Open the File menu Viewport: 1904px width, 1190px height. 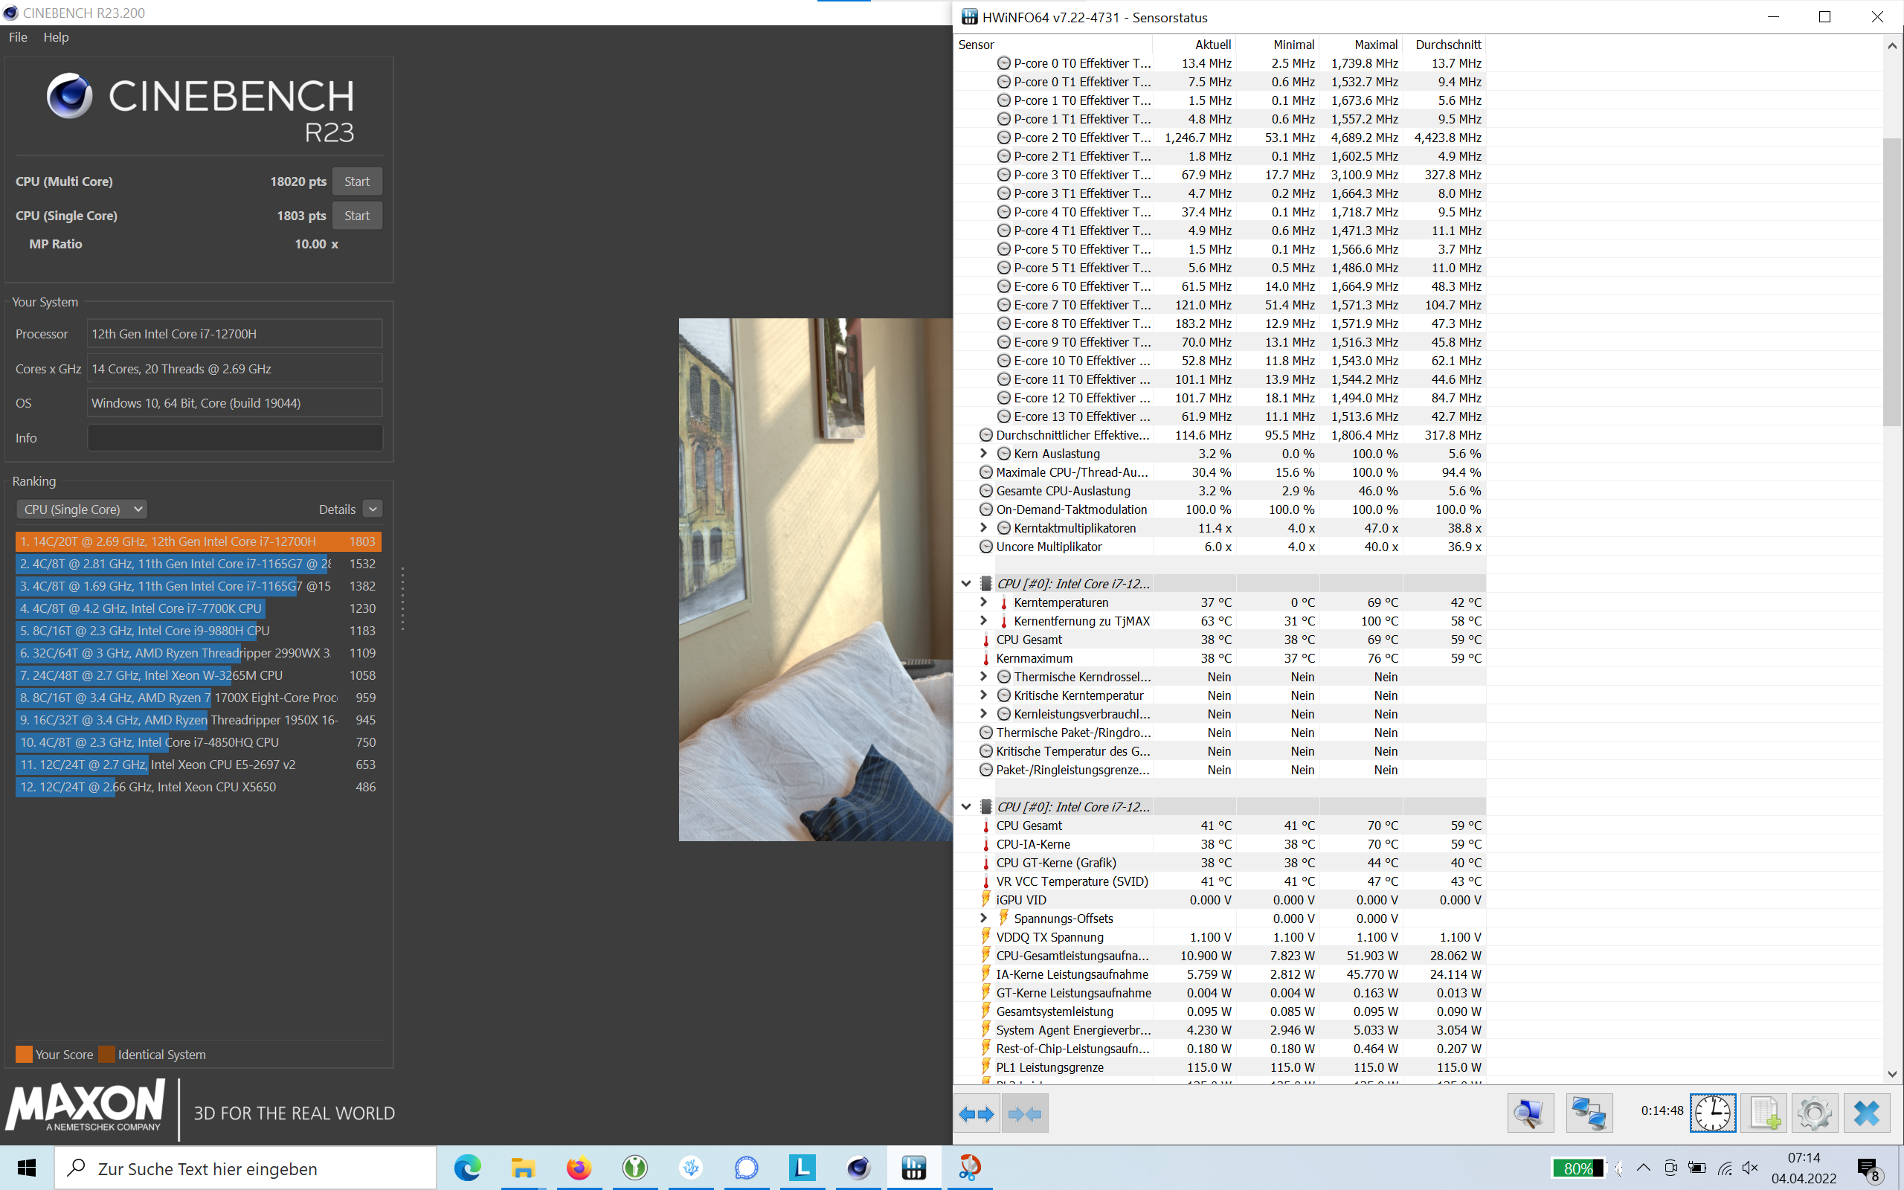[18, 37]
